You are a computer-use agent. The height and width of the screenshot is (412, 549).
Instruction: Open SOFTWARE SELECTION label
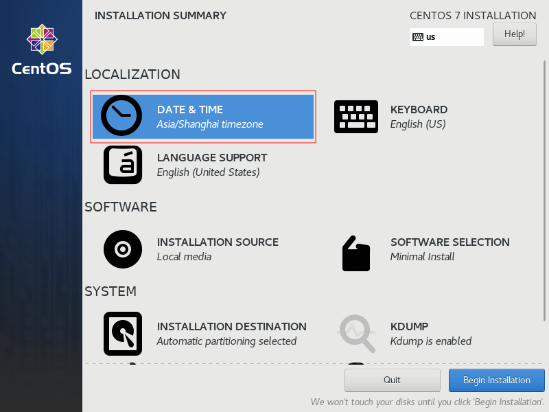[450, 242]
